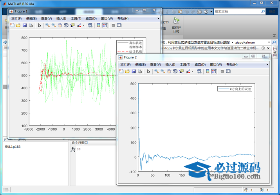Click New Figure icon in Figure 2 toolbar
280x195 pixels.
point(121,71)
